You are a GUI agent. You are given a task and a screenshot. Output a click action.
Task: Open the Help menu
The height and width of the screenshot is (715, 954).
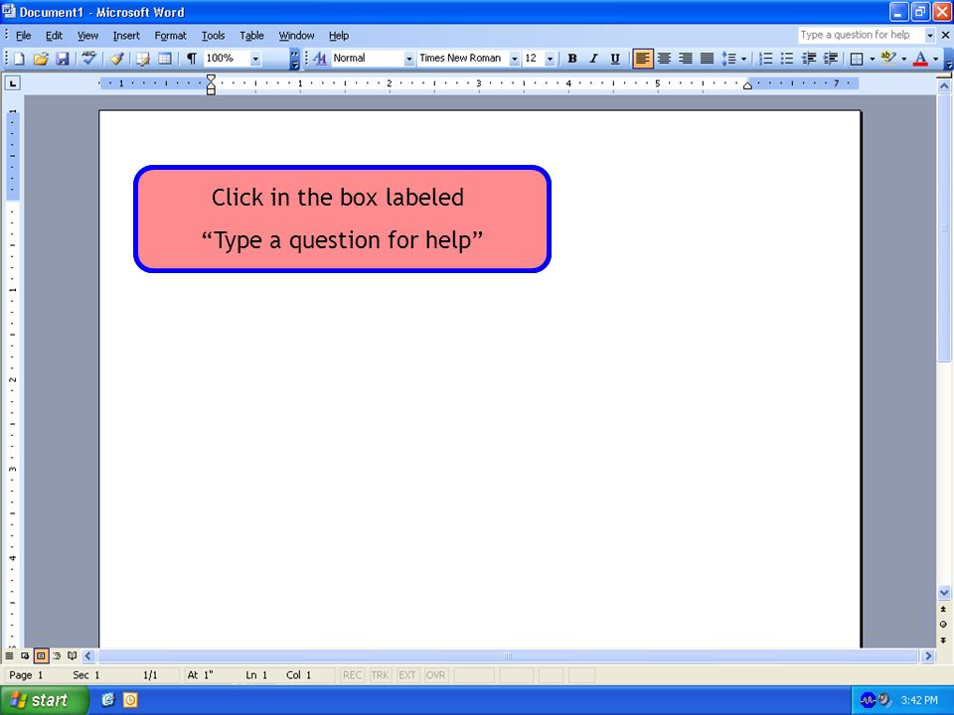point(338,36)
